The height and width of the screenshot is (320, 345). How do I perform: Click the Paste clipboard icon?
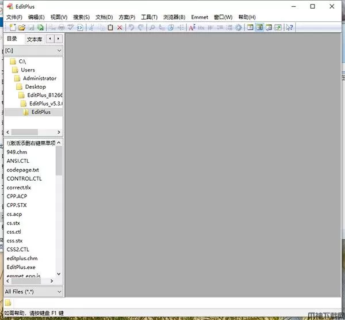click(110, 28)
